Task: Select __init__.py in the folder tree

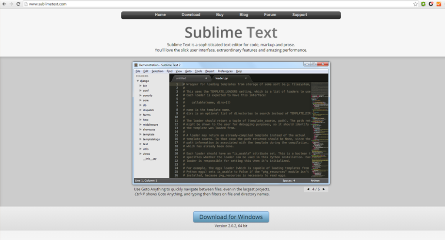Action: (x=149, y=159)
